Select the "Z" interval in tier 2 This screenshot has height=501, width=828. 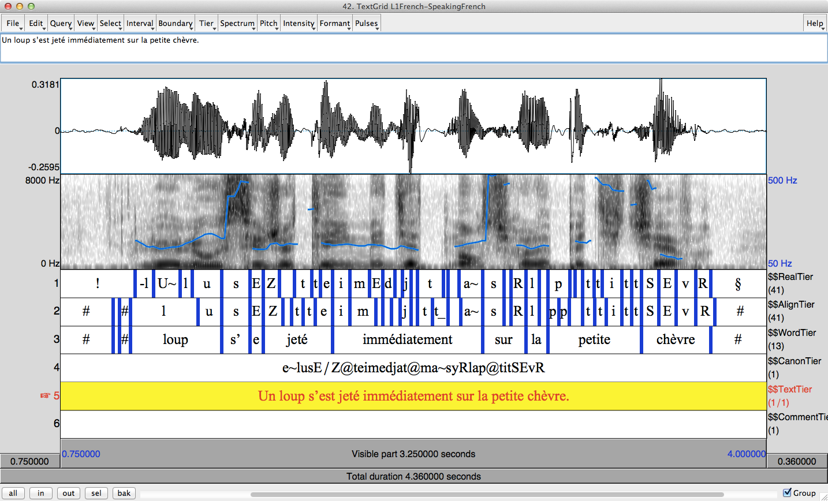tap(273, 312)
